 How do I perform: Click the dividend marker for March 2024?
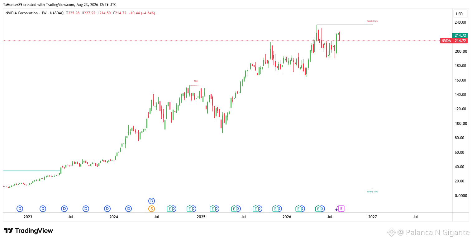(x=129, y=209)
